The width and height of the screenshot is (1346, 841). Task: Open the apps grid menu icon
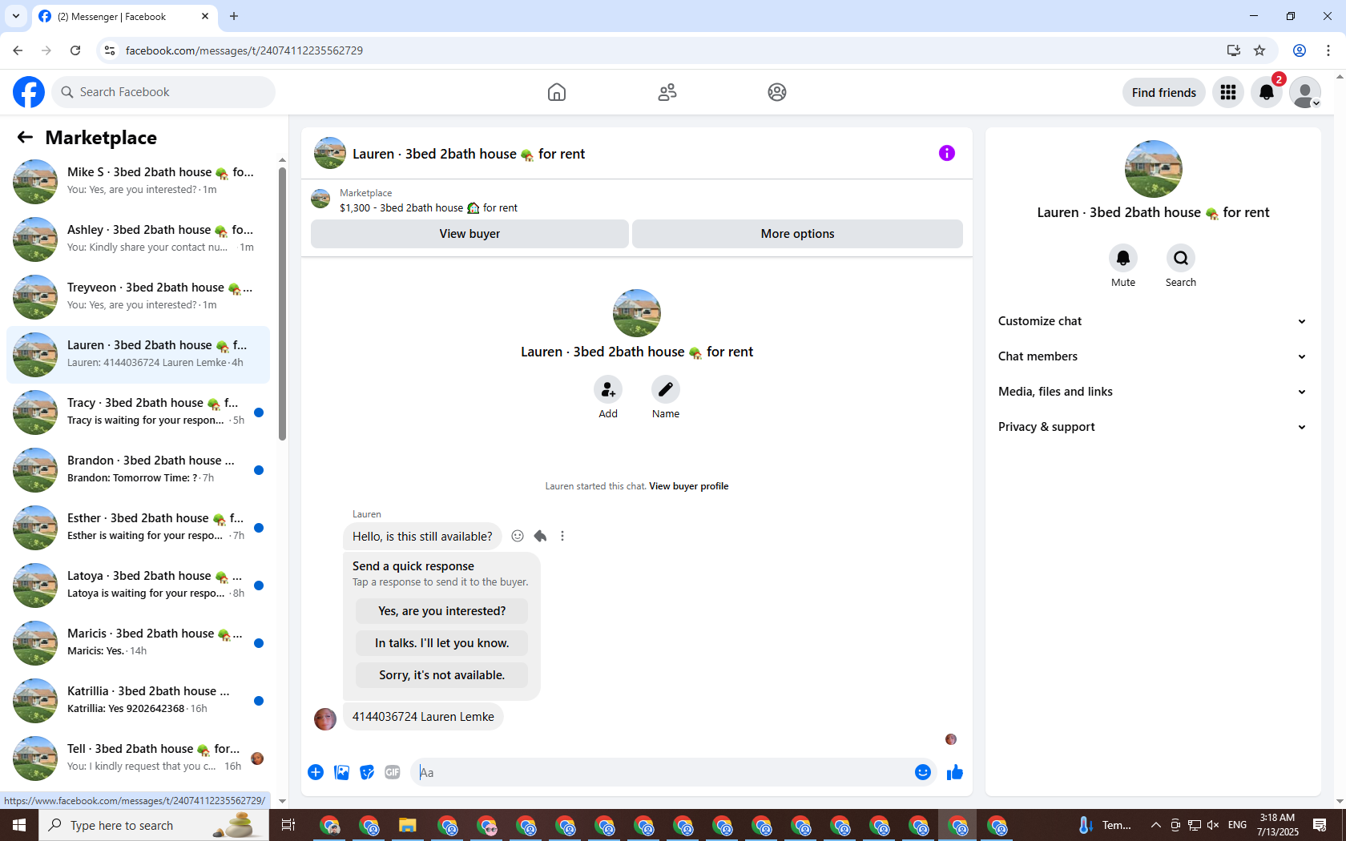(x=1228, y=92)
